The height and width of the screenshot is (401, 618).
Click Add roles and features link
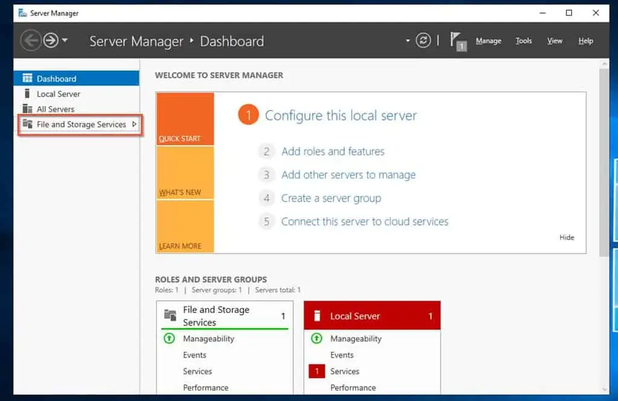(333, 151)
